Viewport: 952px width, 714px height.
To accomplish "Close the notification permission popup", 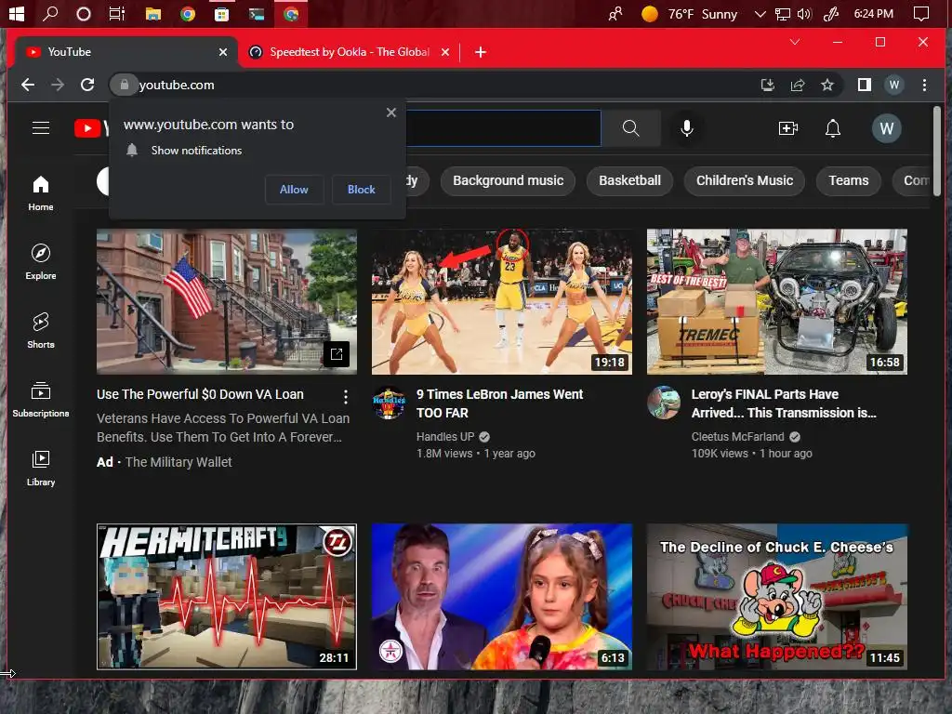I will coord(391,112).
